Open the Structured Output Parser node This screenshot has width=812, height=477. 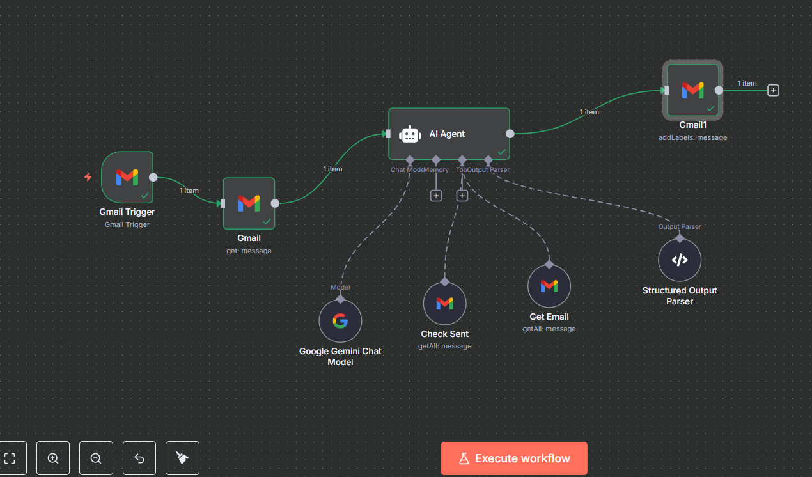click(x=680, y=260)
